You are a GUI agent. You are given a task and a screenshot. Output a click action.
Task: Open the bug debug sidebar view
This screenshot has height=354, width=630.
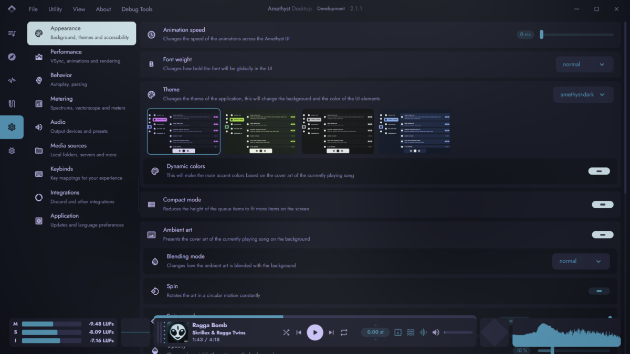[x=12, y=151]
